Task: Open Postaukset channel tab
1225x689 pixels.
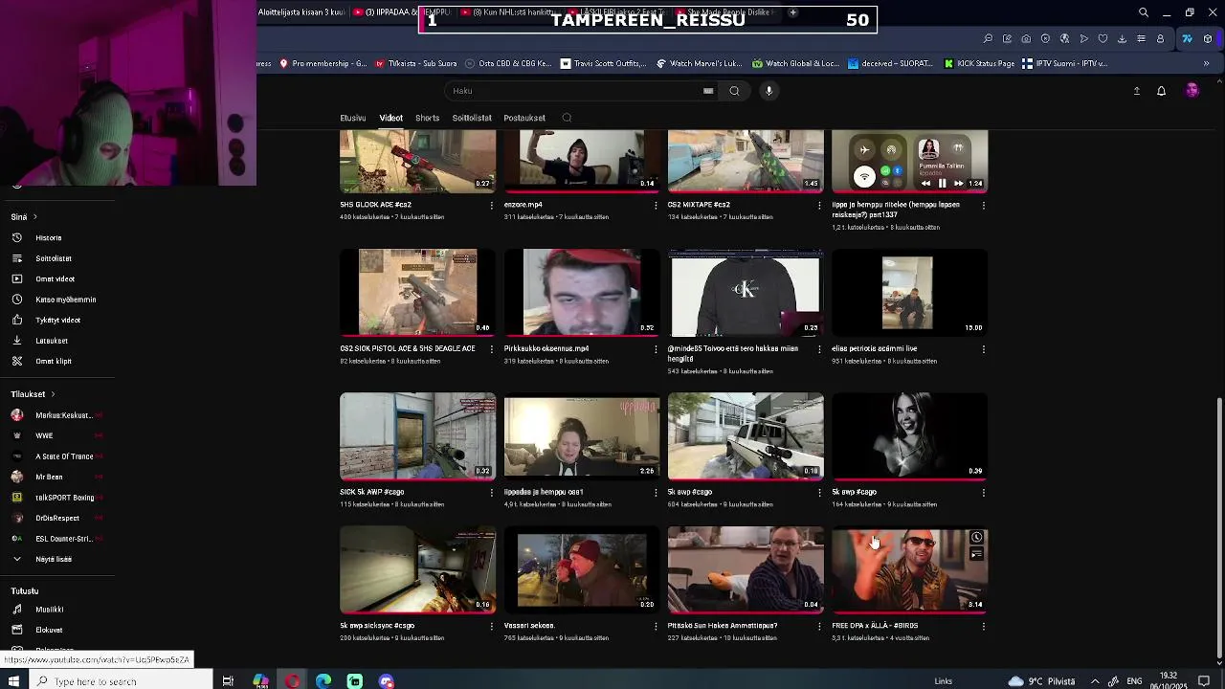Action: 524,118
